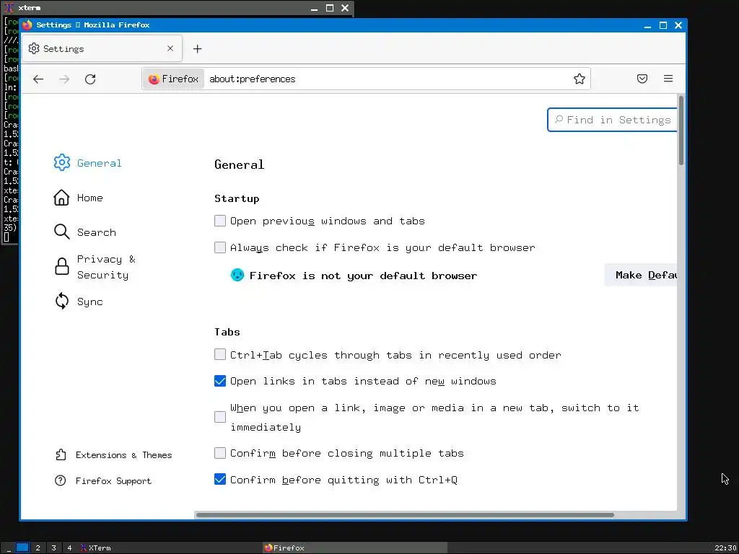739x554 pixels.
Task: Switch to workspace 2 in the taskbar
Action: [x=38, y=548]
